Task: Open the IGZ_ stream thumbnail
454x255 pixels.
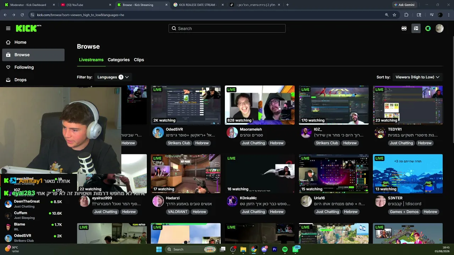Action: 334,105
